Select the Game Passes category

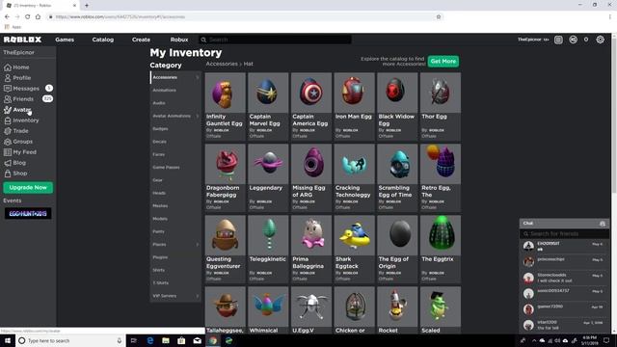tap(166, 167)
